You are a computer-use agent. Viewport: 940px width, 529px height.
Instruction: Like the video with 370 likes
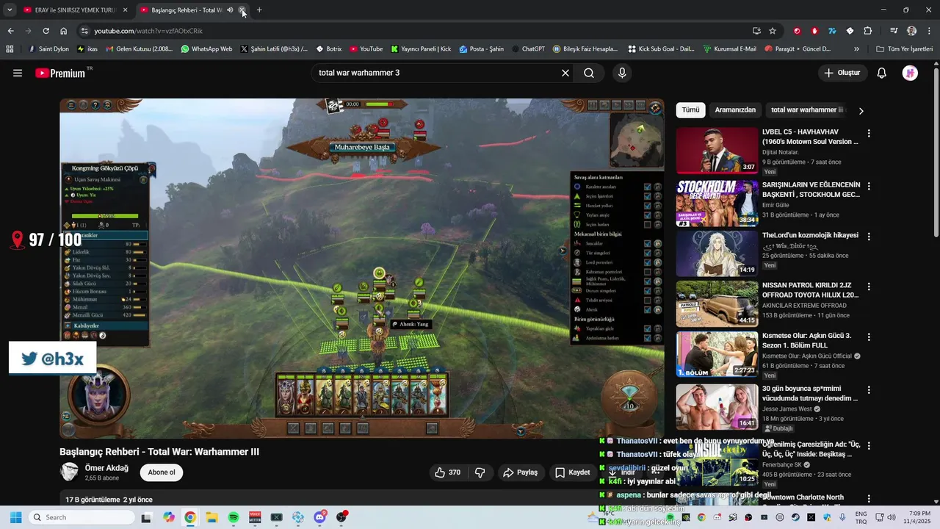click(x=447, y=472)
